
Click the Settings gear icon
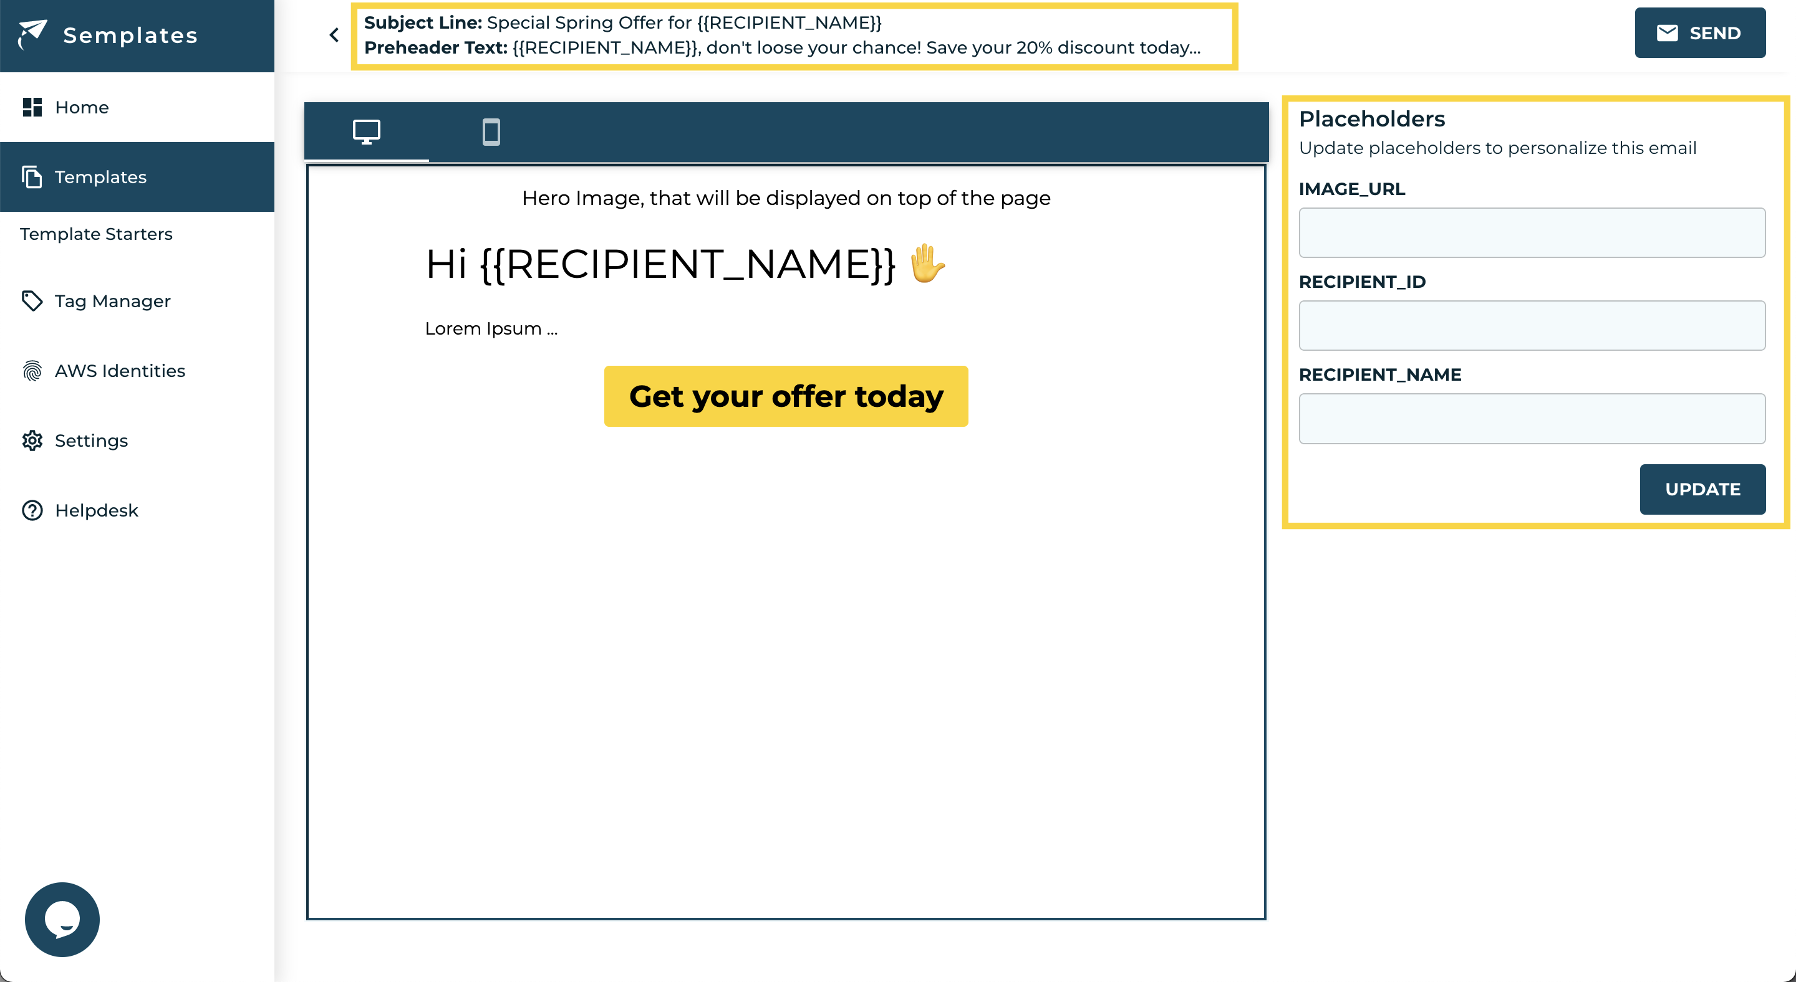pyautogui.click(x=32, y=440)
